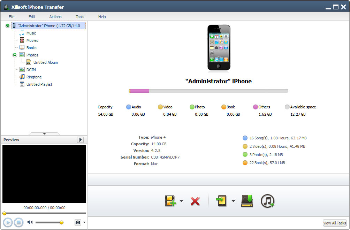
Task: Select the Books tree item
Action: point(31,48)
